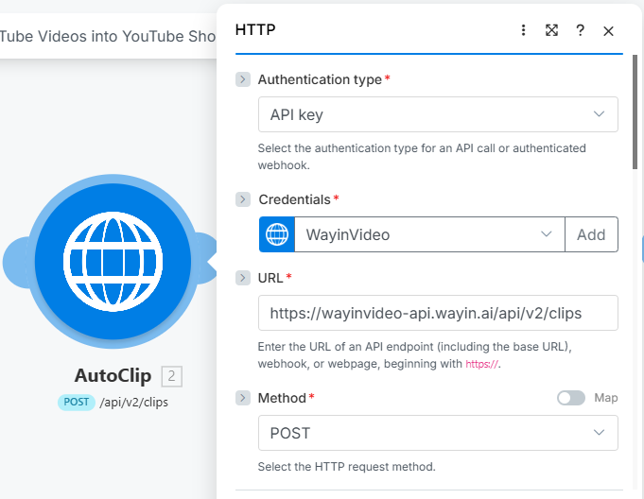
Task: Open the Authentication type API key dropdown
Action: 438,114
